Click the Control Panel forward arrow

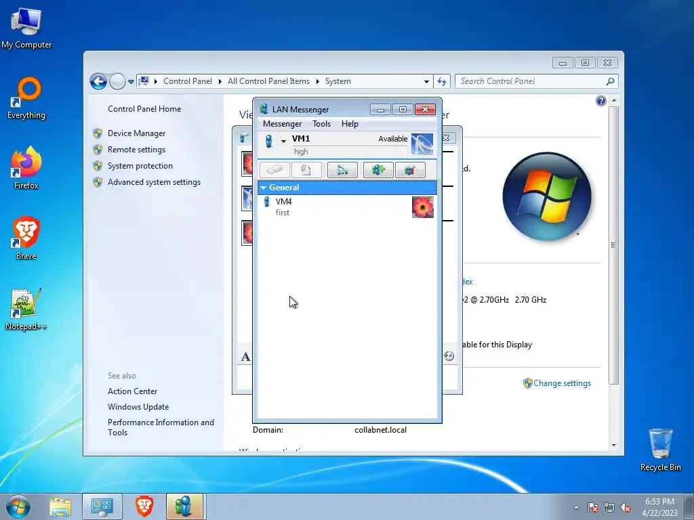[x=117, y=81]
